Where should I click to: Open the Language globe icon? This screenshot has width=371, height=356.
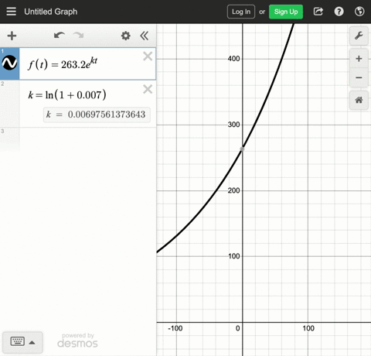coord(359,12)
